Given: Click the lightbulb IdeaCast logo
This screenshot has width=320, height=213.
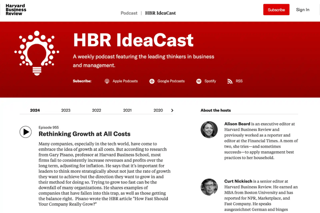Looking at the screenshot, I should pos(37,53).
